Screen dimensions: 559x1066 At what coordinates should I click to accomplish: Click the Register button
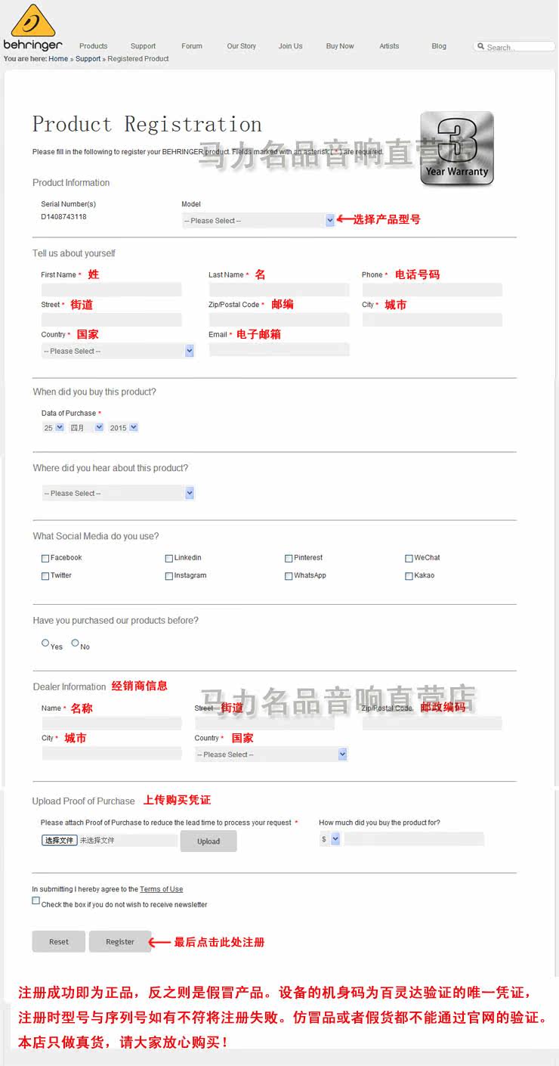120,941
